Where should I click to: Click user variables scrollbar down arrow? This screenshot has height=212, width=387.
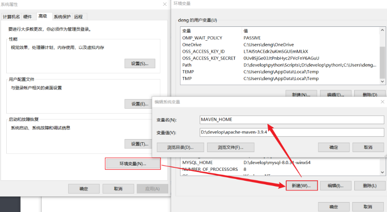(x=383, y=81)
